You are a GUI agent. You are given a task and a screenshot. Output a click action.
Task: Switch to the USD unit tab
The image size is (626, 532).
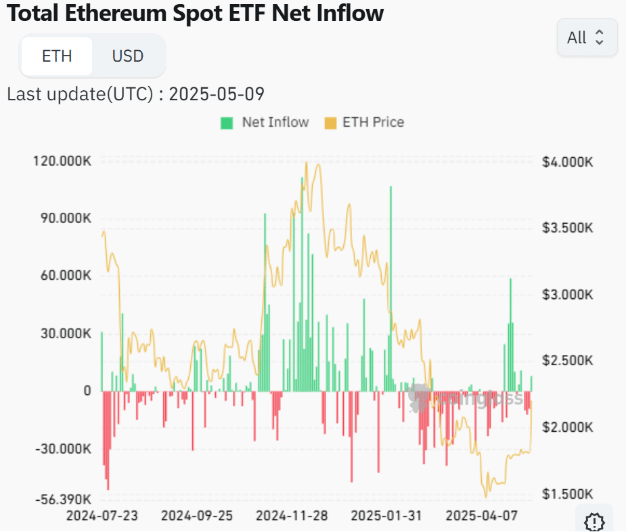[128, 56]
